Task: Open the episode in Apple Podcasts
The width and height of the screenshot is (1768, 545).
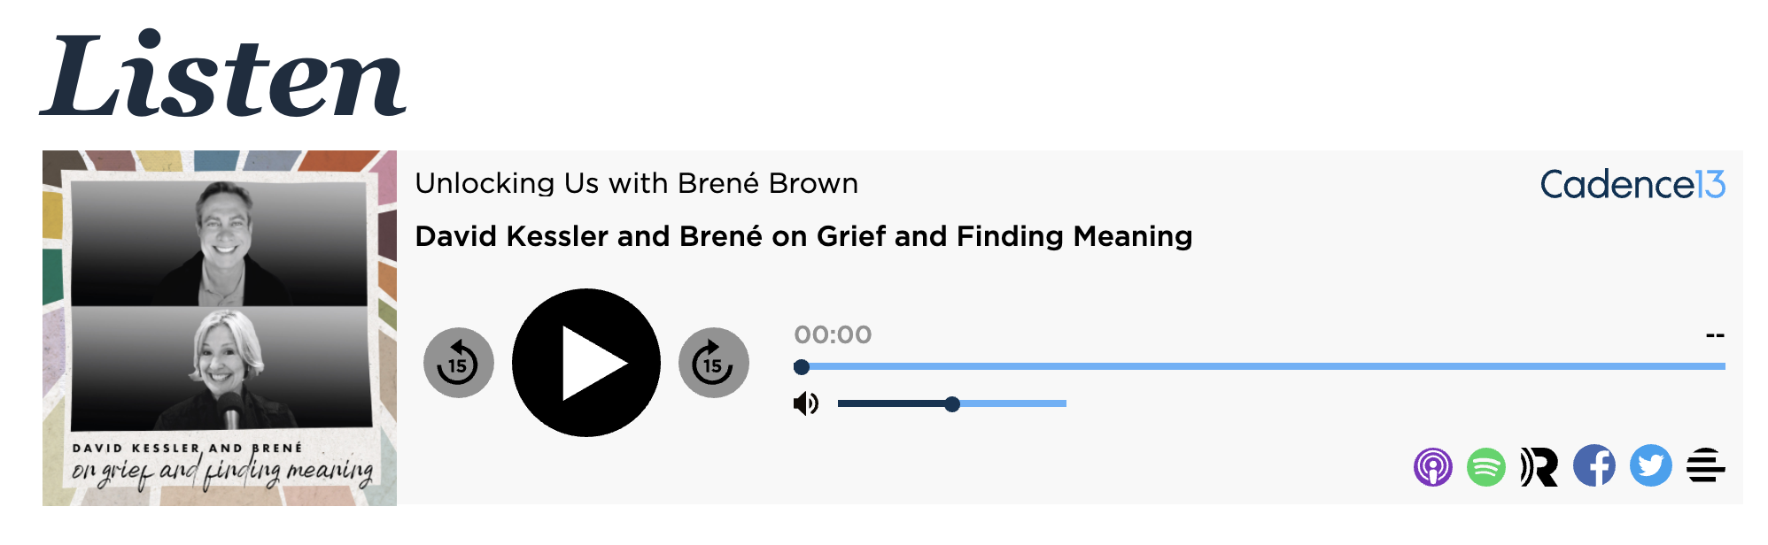Action: tap(1432, 466)
